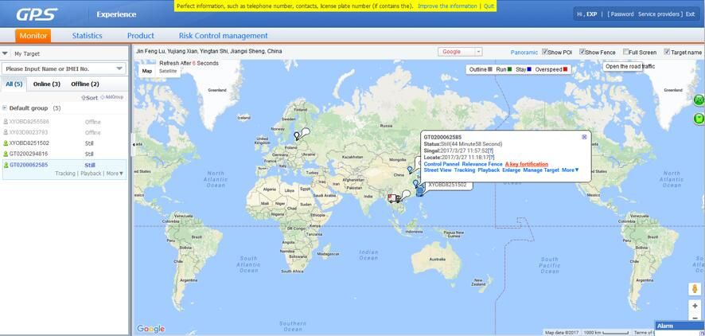Enable the Full Screen checkbox
This screenshot has width=705, height=336.
coord(626,52)
